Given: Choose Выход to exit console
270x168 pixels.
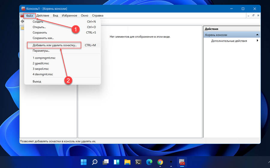Looking at the screenshot, I should [62, 81].
